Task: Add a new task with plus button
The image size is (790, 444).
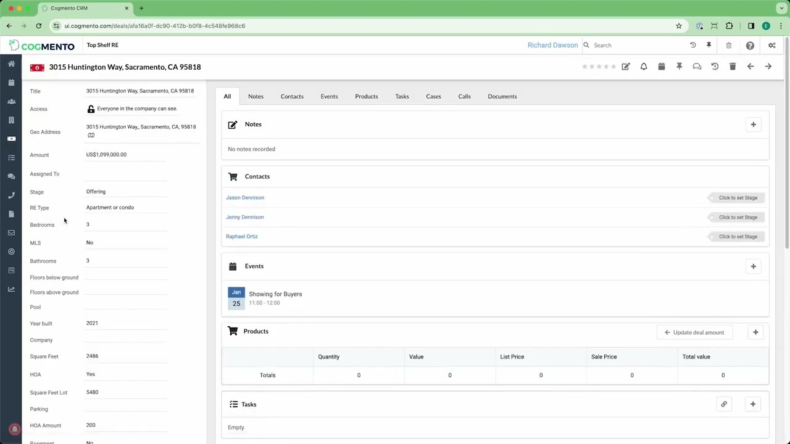Action: tap(753, 405)
